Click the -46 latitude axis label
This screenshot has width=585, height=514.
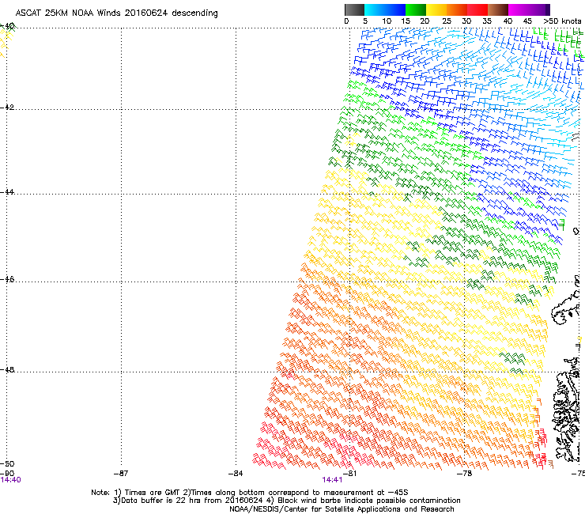(x=7, y=279)
